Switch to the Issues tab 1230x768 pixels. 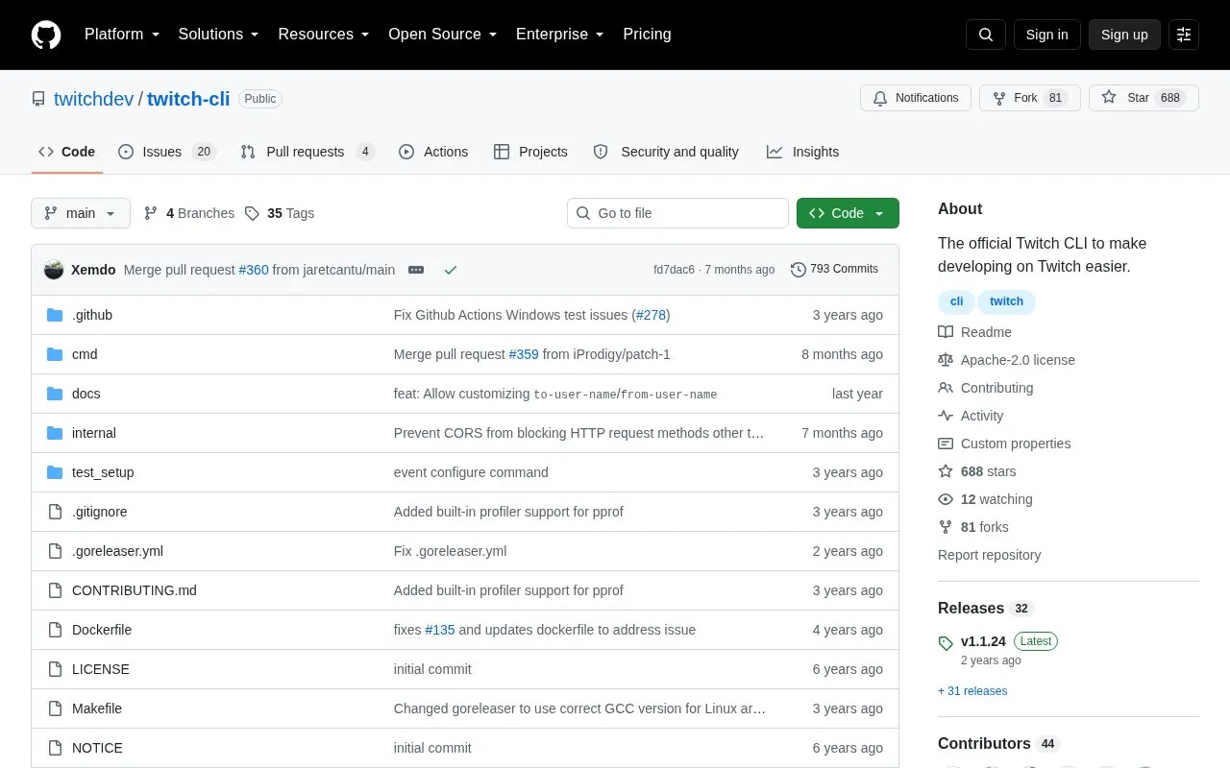point(167,152)
